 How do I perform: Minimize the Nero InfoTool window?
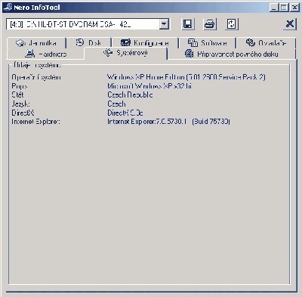(274, 8)
